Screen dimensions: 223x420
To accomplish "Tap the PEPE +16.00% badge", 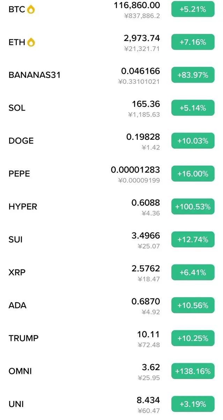I will tap(193, 174).
